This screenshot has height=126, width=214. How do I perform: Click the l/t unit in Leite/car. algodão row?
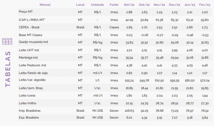pos(97,80)
